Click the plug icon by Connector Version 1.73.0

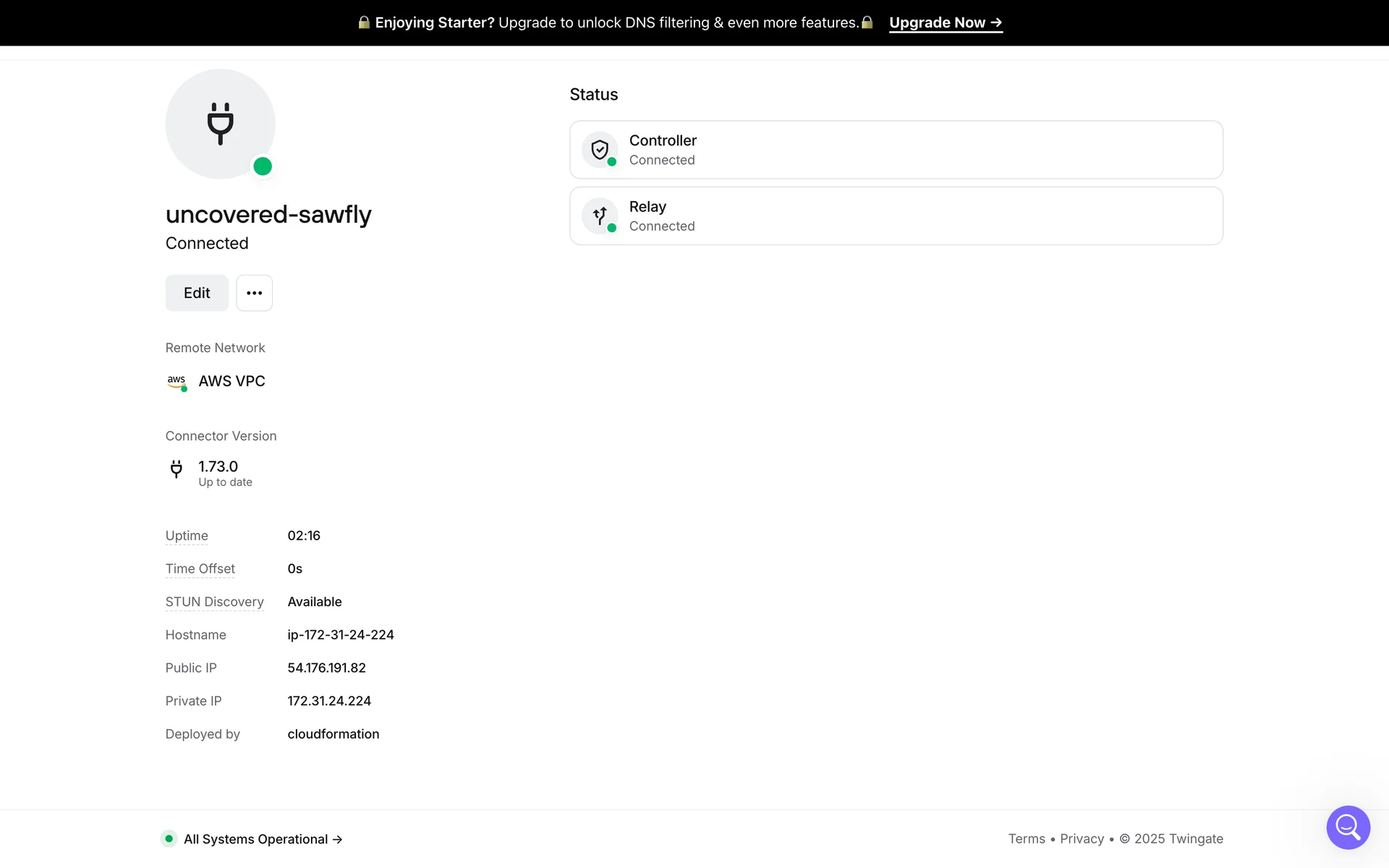176,469
